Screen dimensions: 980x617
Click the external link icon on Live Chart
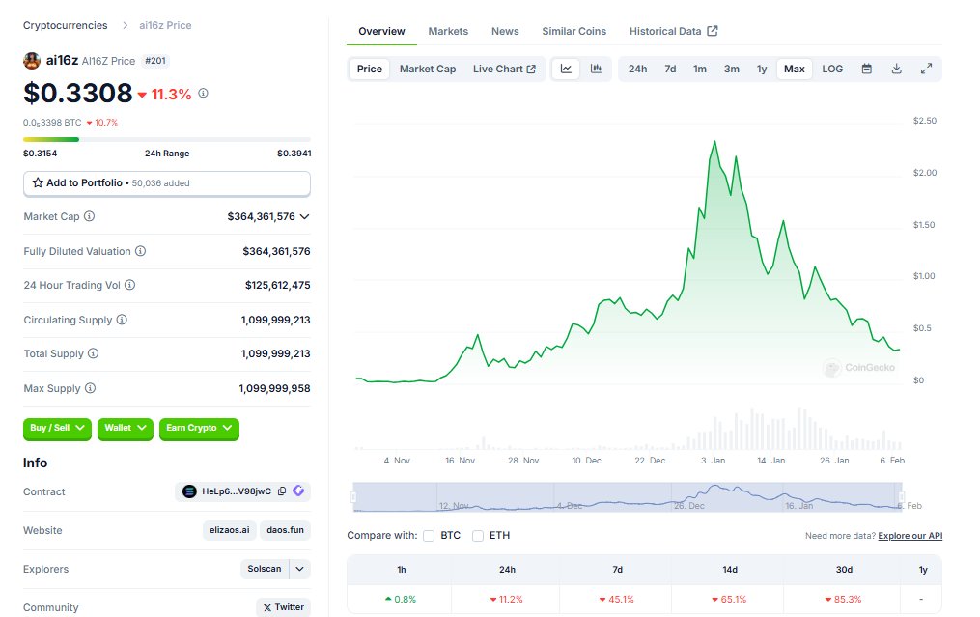click(531, 69)
